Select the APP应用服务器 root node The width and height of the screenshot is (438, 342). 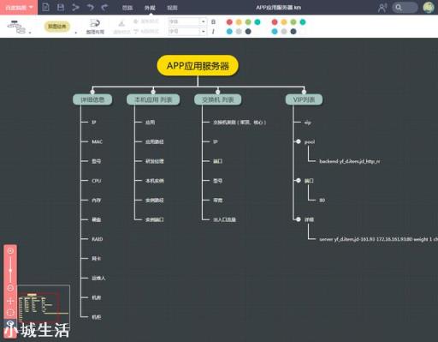coord(198,66)
